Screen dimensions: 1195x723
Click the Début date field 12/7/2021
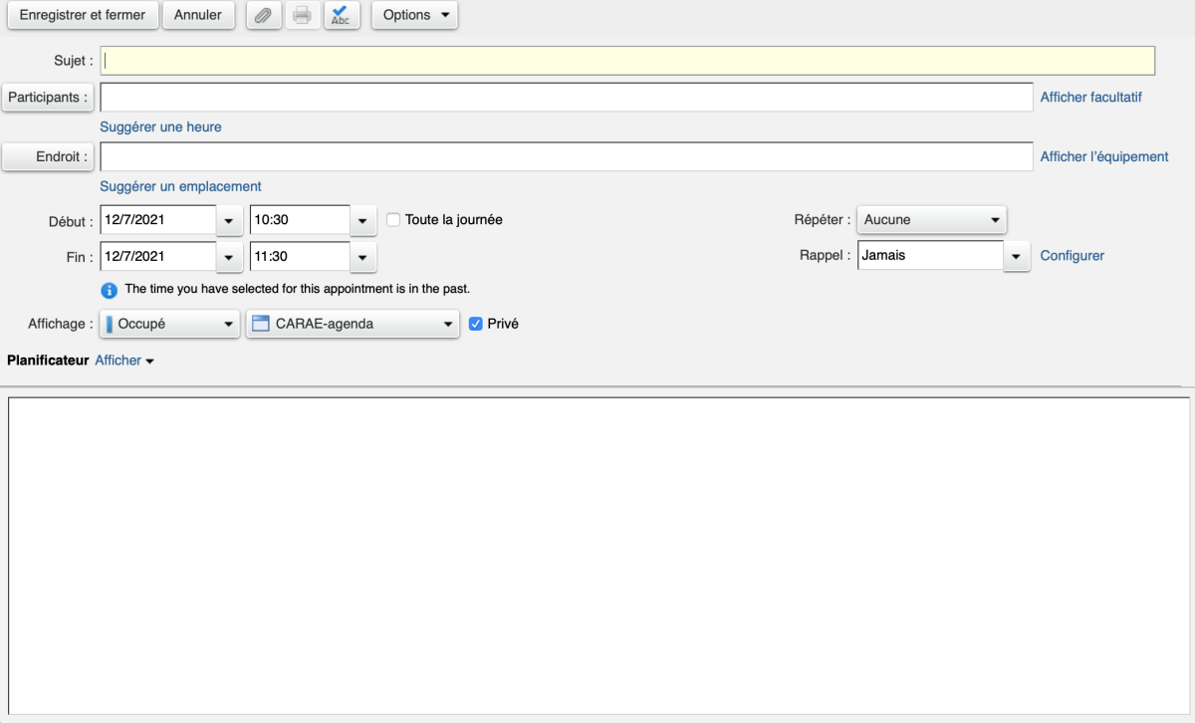158,220
